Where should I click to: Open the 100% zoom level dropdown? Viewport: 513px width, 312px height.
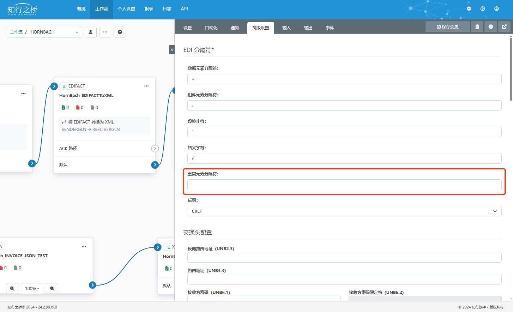[32, 288]
